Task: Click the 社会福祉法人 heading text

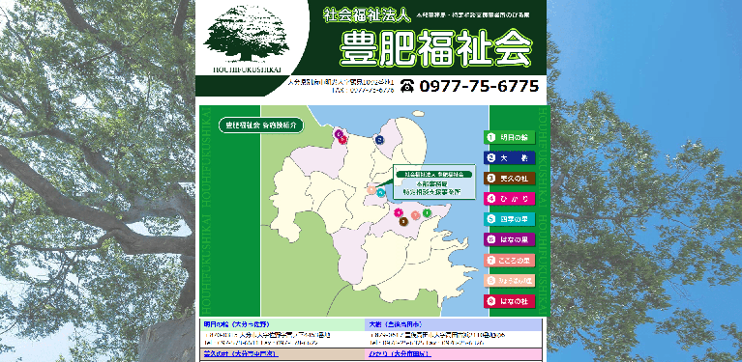Action: pos(367,15)
